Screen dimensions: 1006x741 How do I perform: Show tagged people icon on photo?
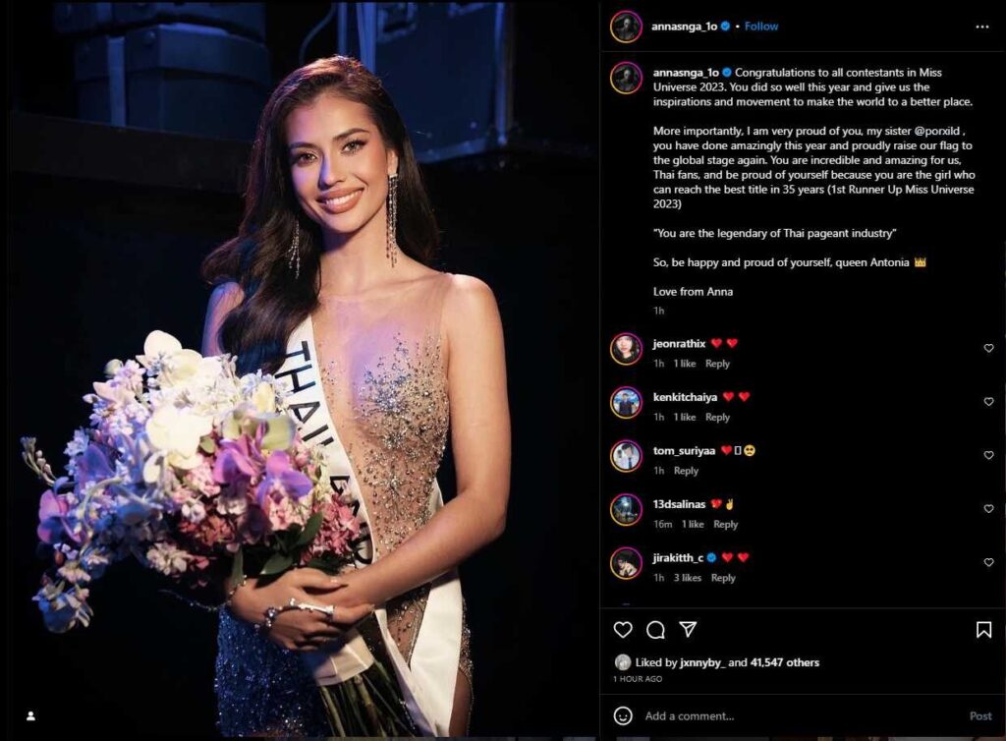point(30,715)
